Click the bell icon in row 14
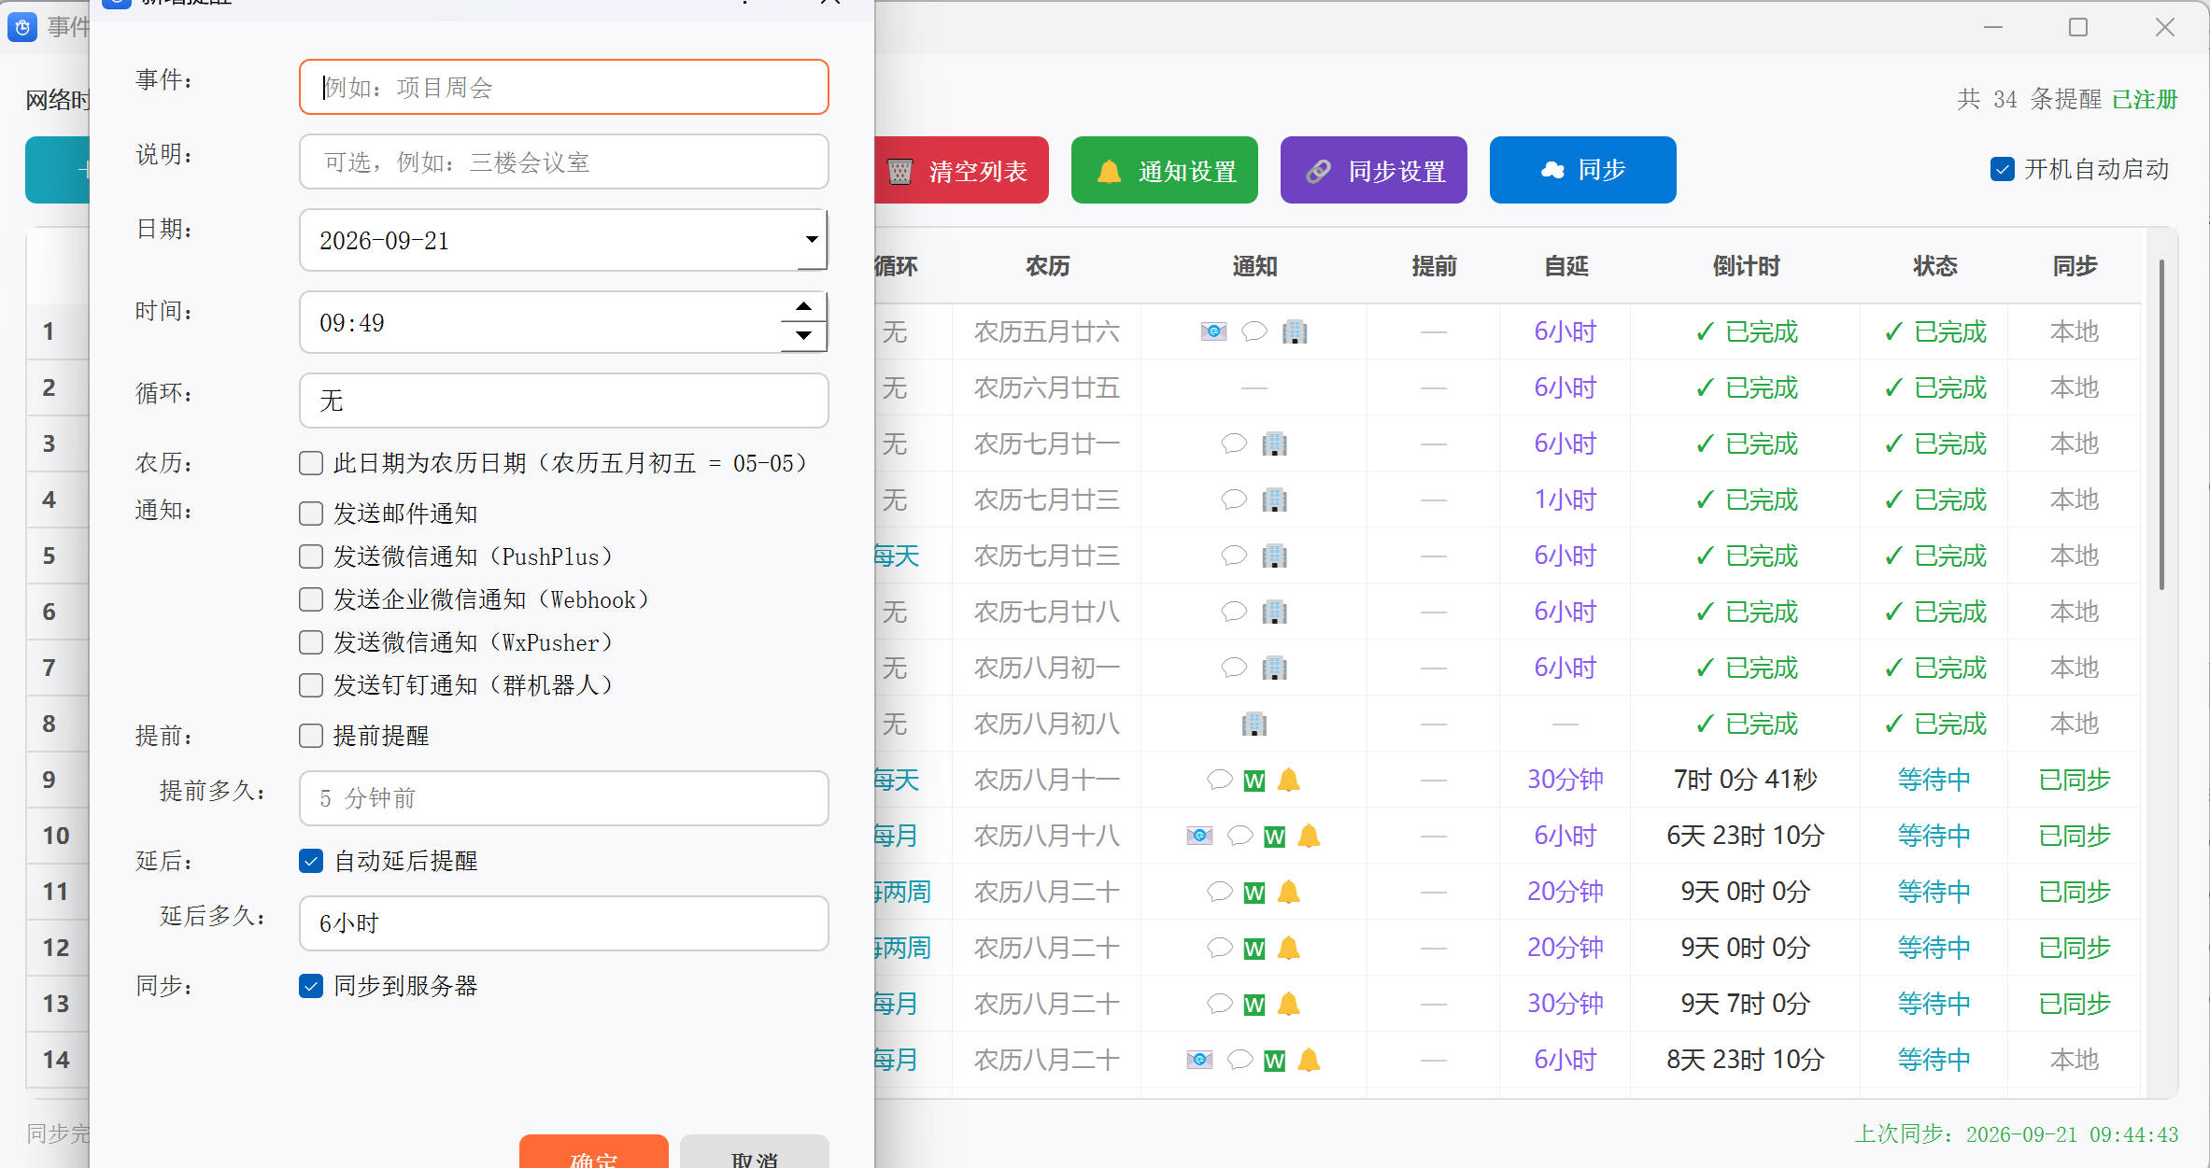The height and width of the screenshot is (1168, 2210). point(1309,1060)
